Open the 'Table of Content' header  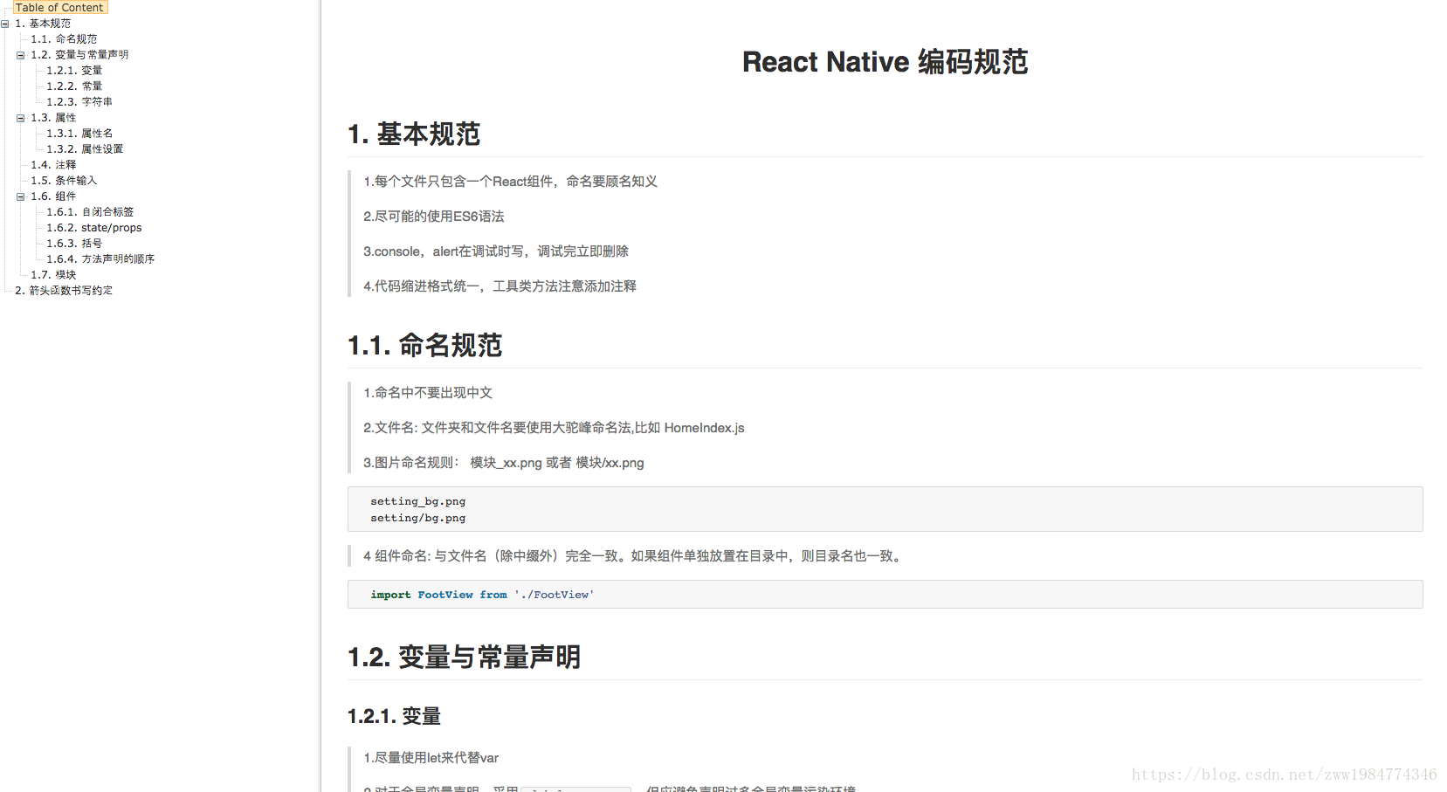point(59,7)
